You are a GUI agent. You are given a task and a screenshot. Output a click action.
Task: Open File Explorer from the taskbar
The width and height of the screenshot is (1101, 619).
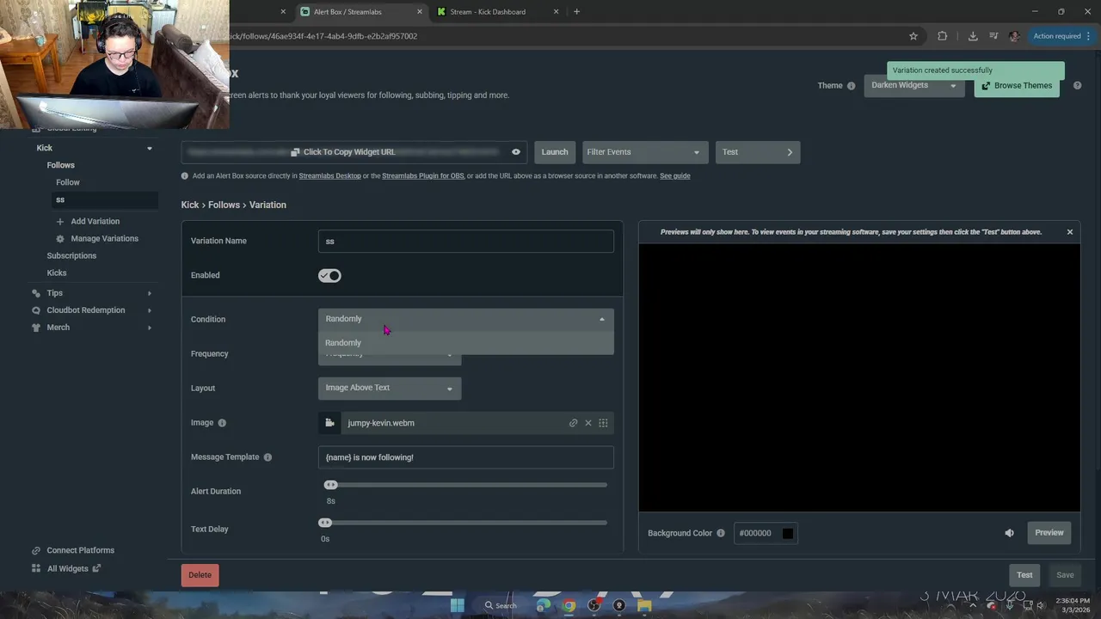644,605
